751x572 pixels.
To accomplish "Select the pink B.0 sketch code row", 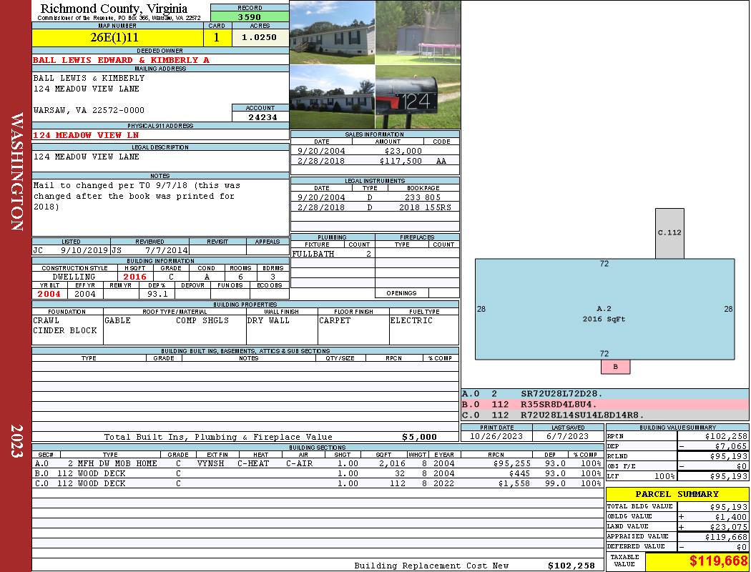I will (604, 404).
